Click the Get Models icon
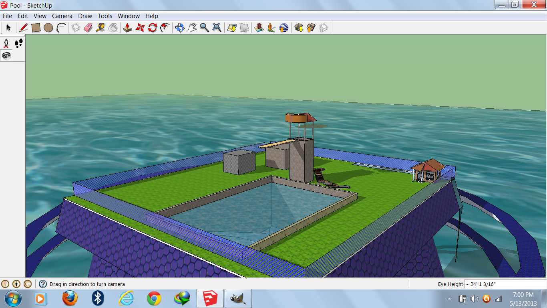Viewport: 547px width, 308px height. (x=298, y=28)
